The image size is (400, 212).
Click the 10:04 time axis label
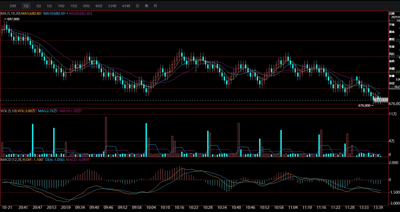151,207
